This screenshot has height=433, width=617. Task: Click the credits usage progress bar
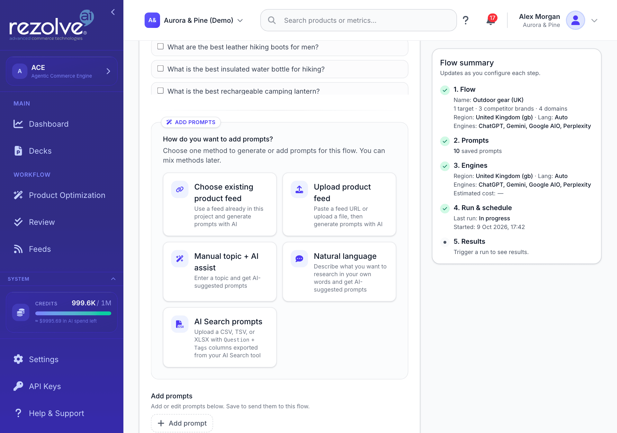coord(73,313)
